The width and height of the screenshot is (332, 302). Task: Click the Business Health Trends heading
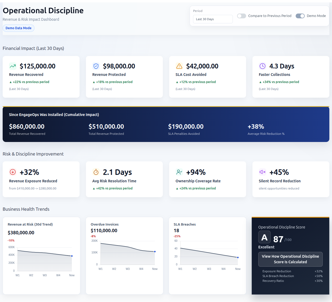[26, 209]
